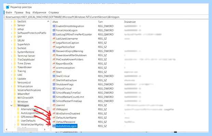This screenshot has width=212, height=136.
Task: Click the scremoveoption string icon
Action: pyautogui.click(x=54, y=67)
